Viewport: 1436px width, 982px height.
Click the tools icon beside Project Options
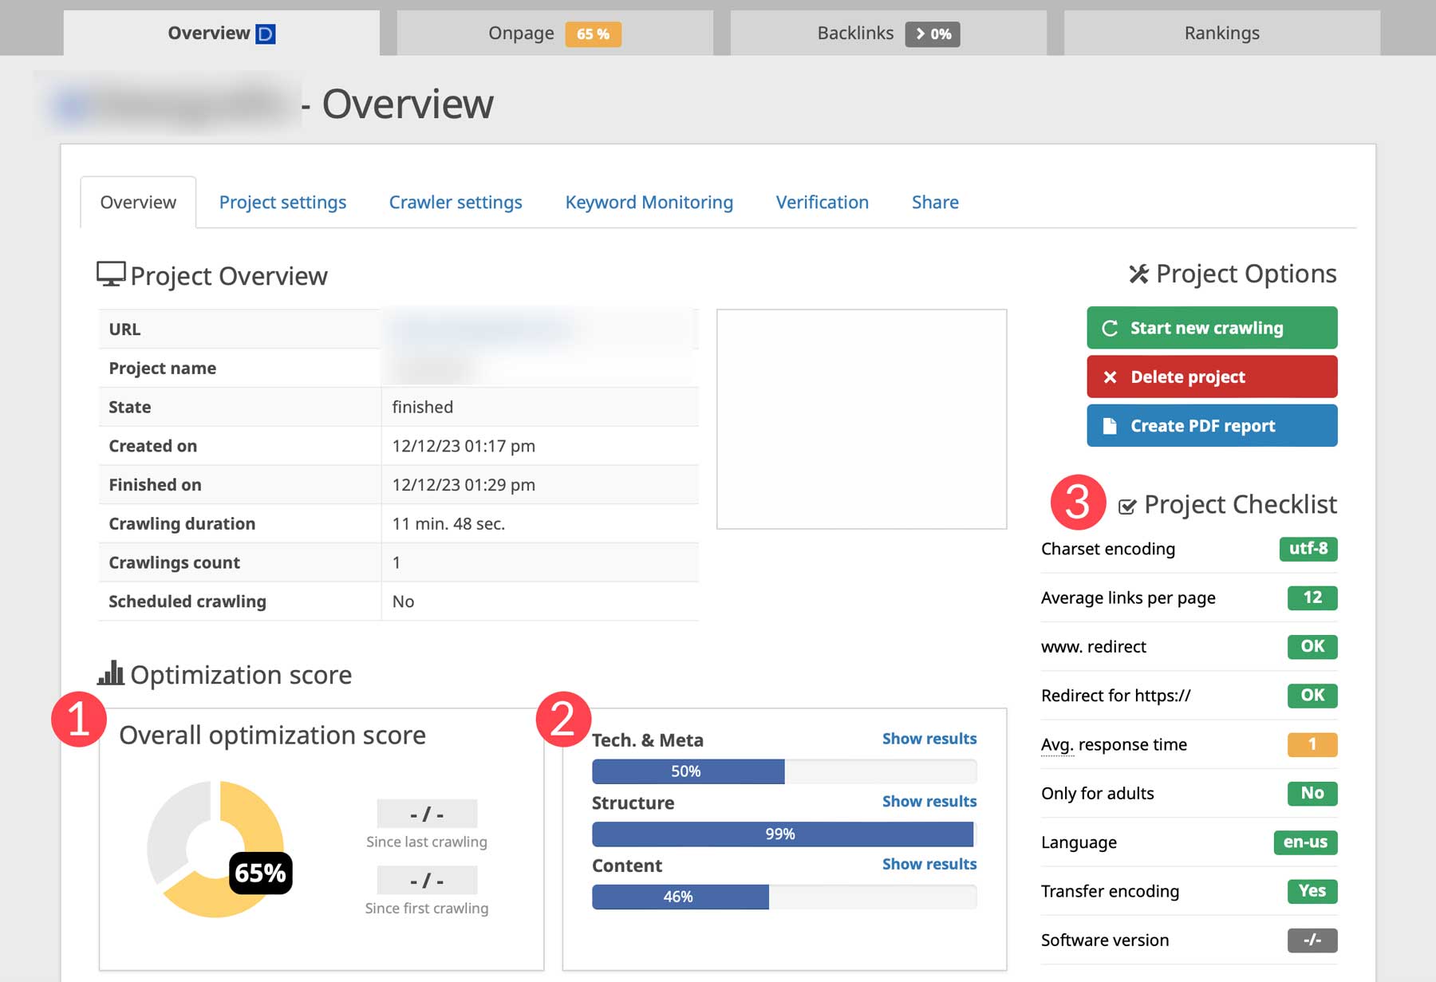(x=1138, y=274)
